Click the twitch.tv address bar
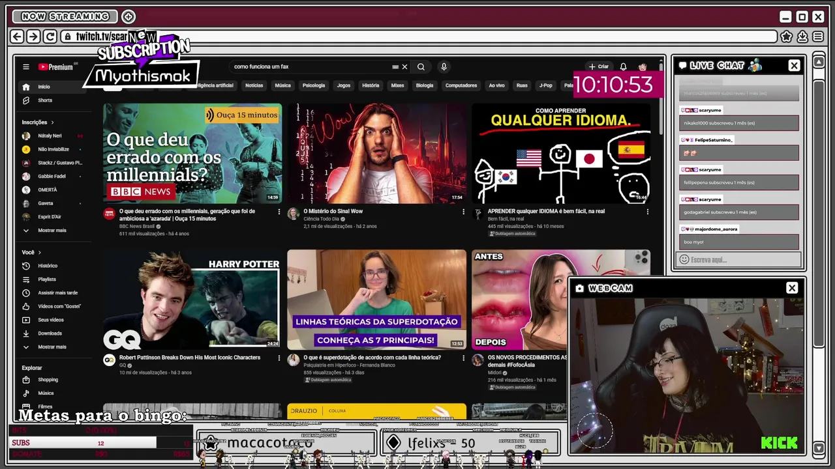This screenshot has width=835, height=469. pos(417,36)
